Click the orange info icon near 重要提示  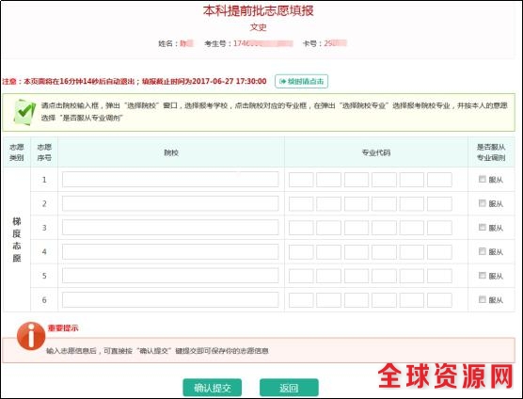click(x=31, y=336)
